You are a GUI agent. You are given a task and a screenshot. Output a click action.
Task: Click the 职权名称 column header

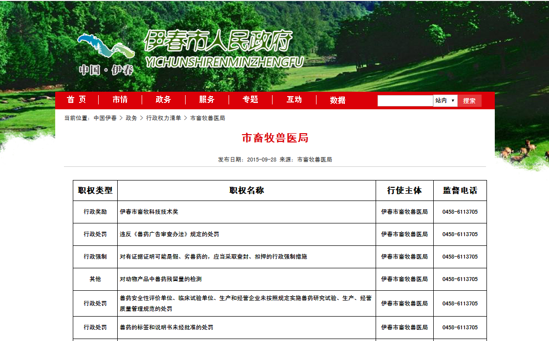(x=247, y=191)
